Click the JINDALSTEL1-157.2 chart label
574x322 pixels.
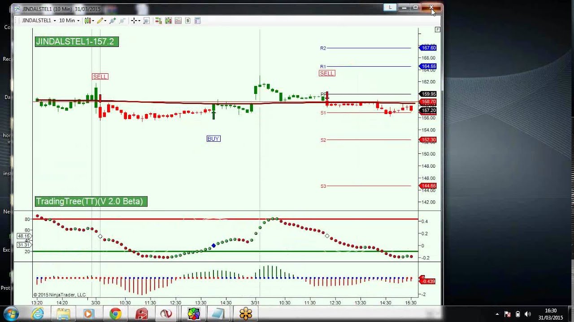coord(77,42)
